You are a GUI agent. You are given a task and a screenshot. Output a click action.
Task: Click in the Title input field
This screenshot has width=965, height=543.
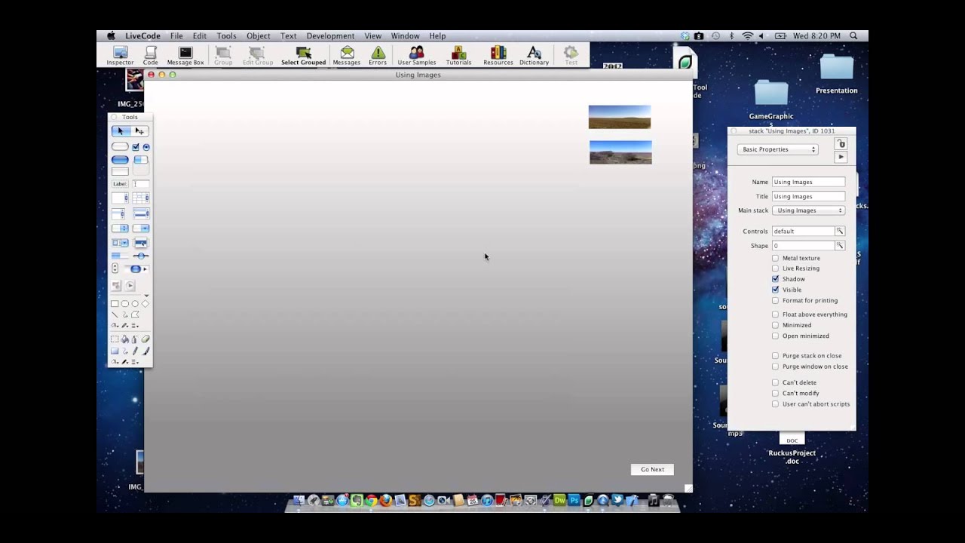click(x=808, y=196)
